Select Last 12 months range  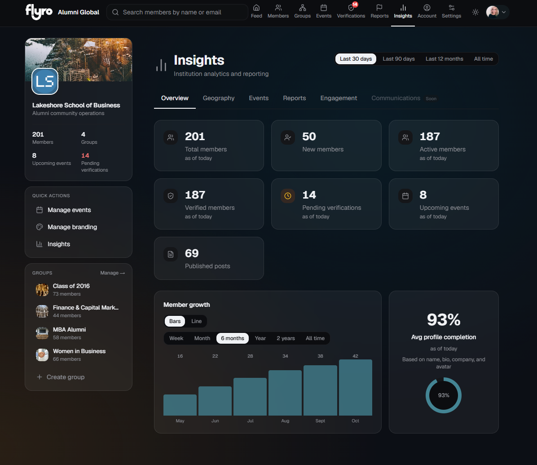click(x=444, y=59)
